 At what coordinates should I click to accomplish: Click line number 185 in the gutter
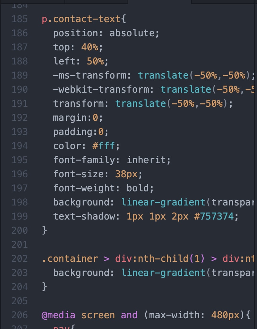click(x=20, y=19)
